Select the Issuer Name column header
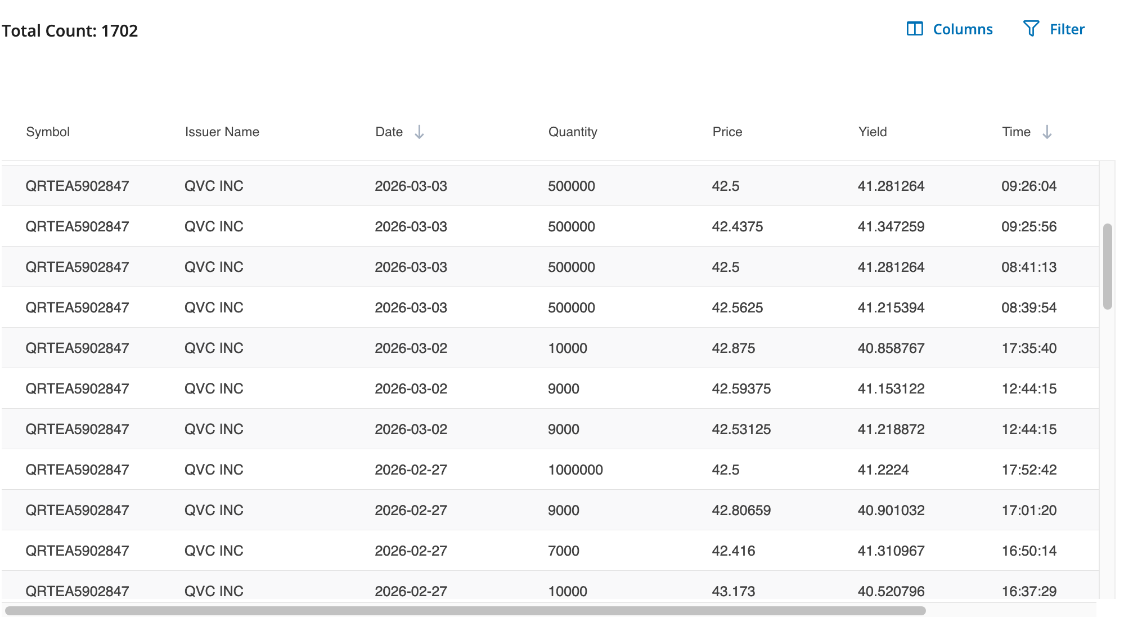Screen dimensions: 1133x617 coord(222,132)
